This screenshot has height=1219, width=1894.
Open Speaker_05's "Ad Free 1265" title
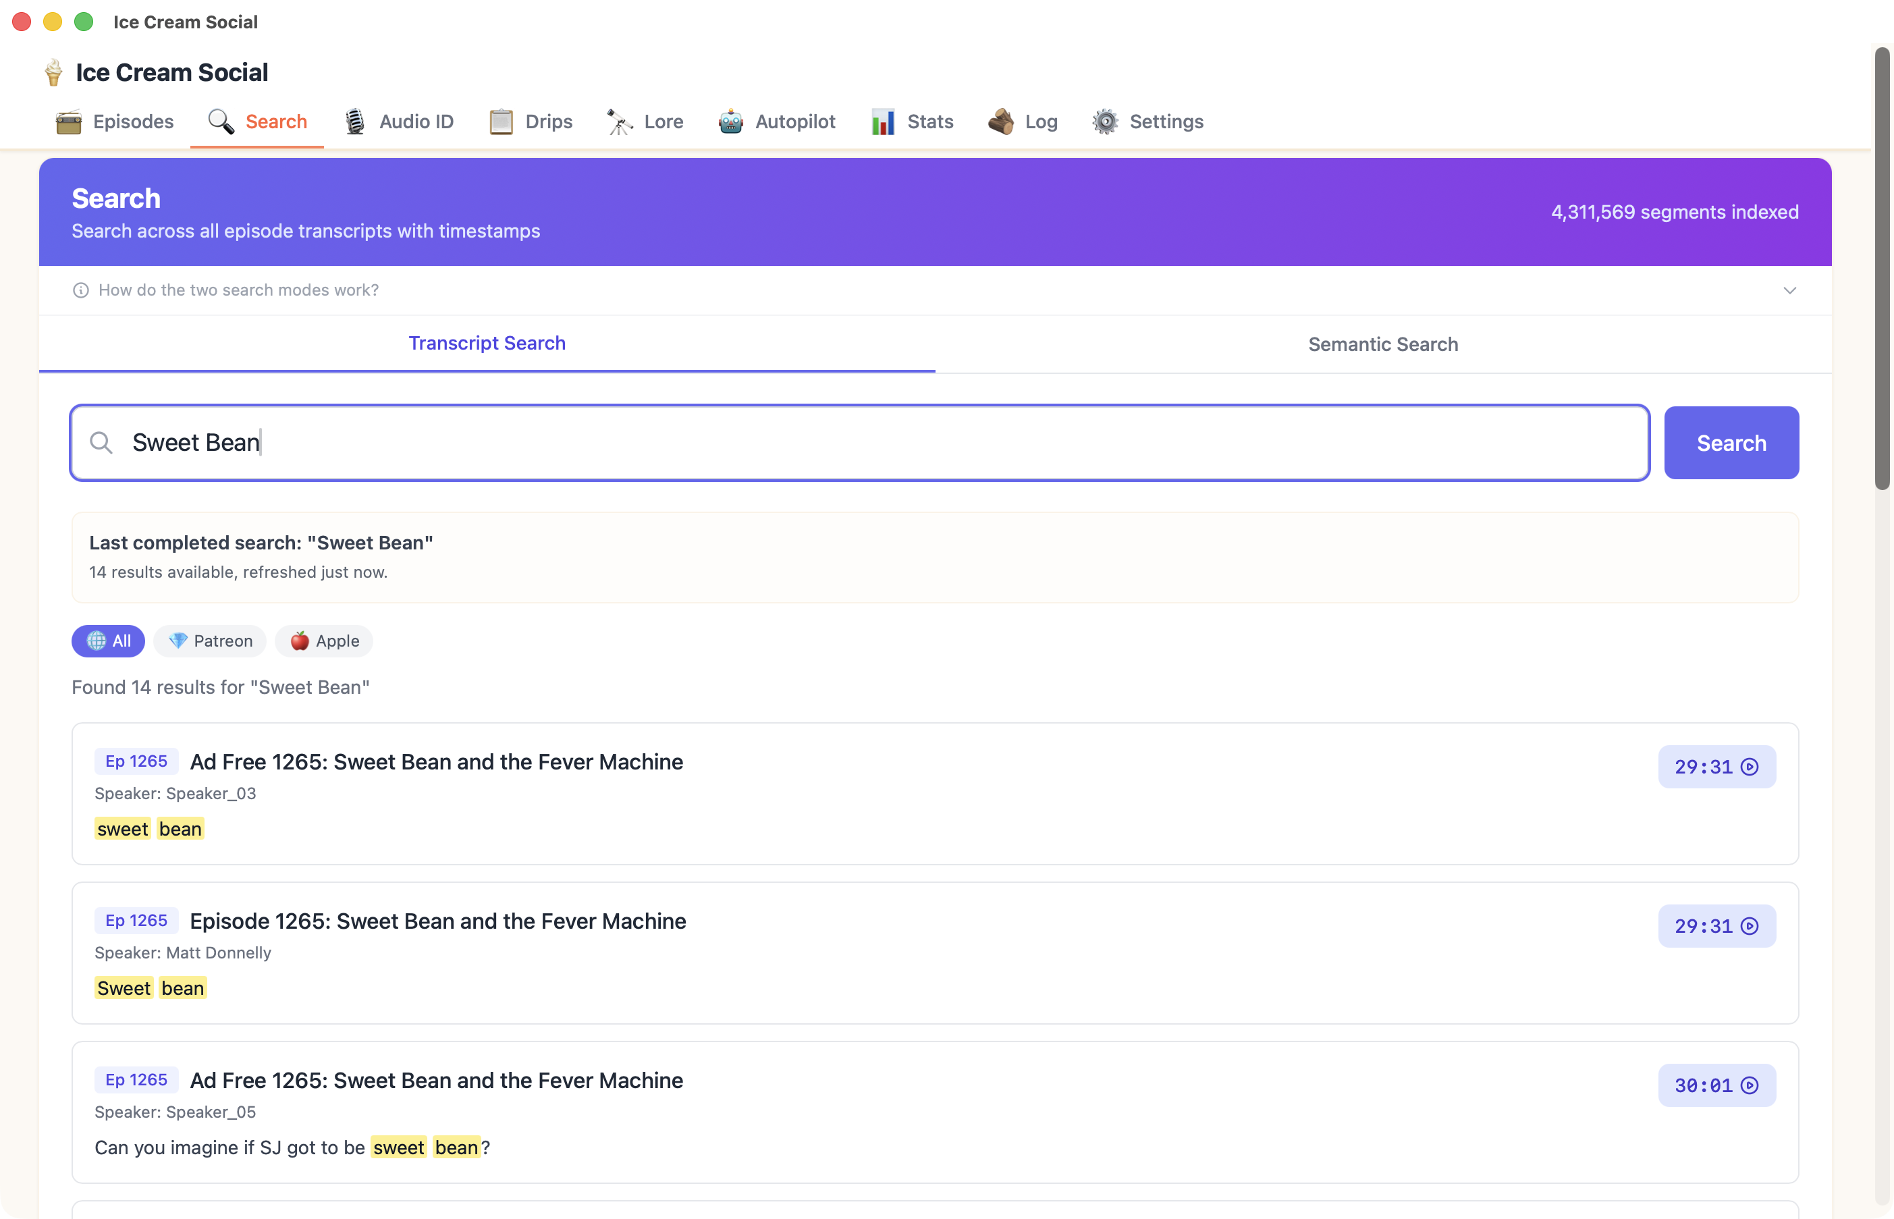click(436, 1080)
